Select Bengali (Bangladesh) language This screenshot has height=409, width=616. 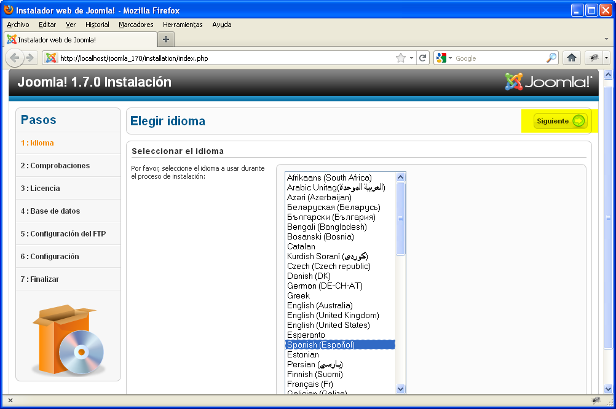coord(340,227)
